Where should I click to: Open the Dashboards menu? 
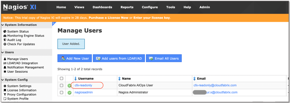[x=103, y=7]
